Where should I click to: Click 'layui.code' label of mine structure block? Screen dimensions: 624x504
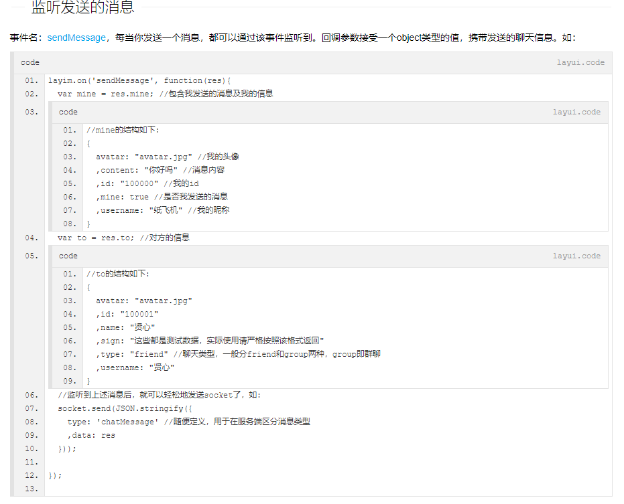pos(576,112)
